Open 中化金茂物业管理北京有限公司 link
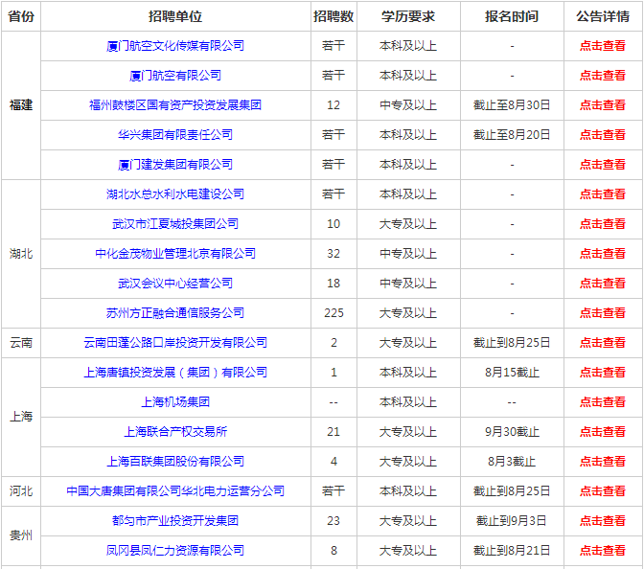Screen dimensions: 644x569 tap(175, 254)
